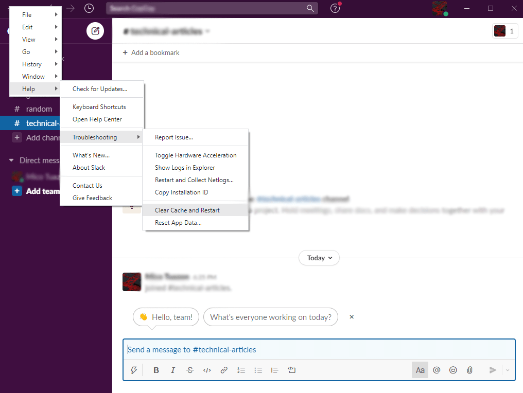Send the Hello, team! suggested reply
The width and height of the screenshot is (523, 393).
(166, 317)
